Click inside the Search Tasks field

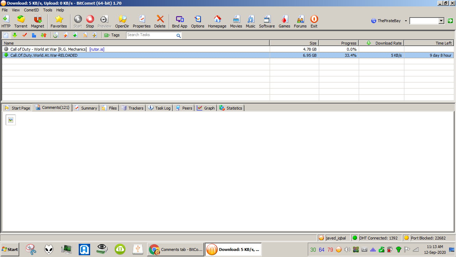tap(150, 35)
